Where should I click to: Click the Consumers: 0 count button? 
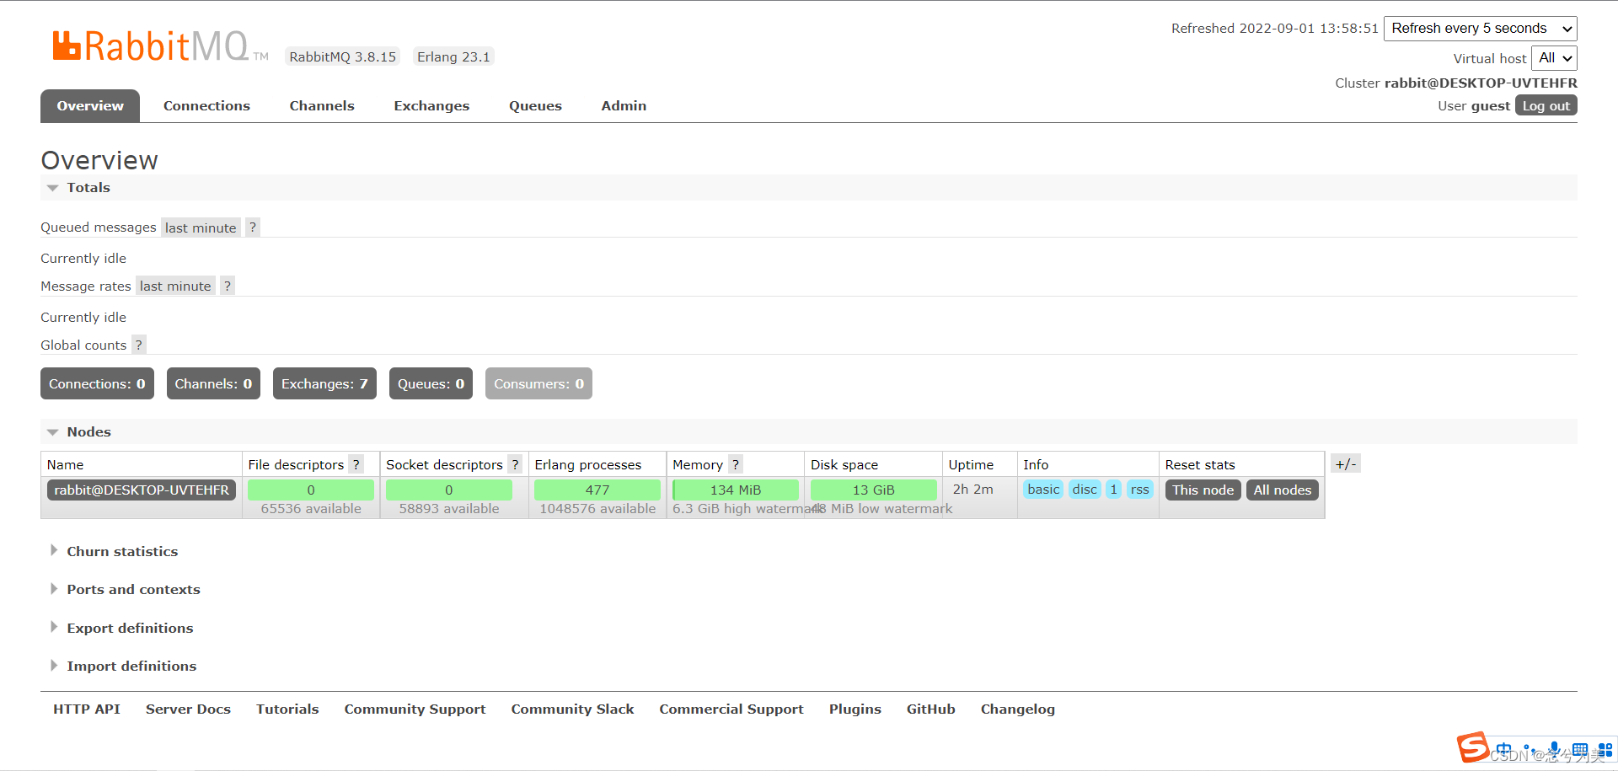coord(538,383)
